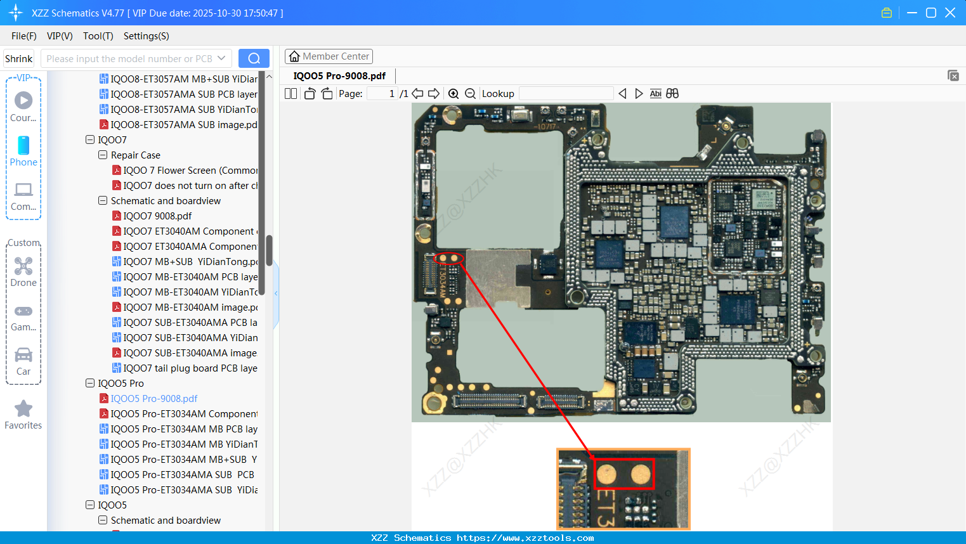Image resolution: width=966 pixels, height=544 pixels.
Task: Rotate the page counterclockwise
Action: pos(310,94)
